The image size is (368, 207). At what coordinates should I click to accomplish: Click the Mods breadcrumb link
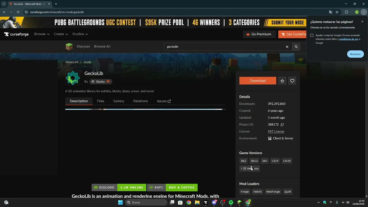[87, 62]
